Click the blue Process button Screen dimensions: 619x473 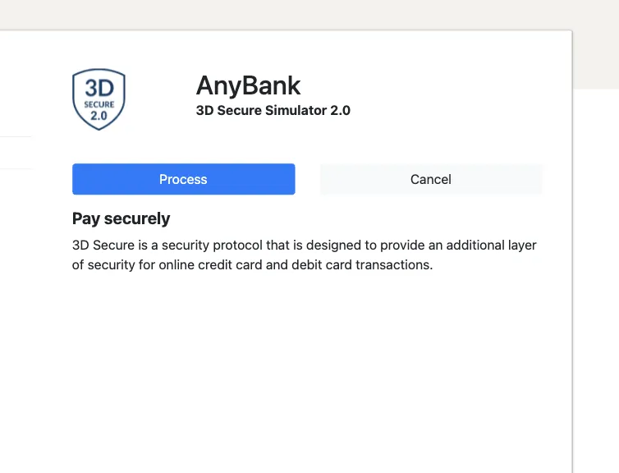(x=183, y=179)
